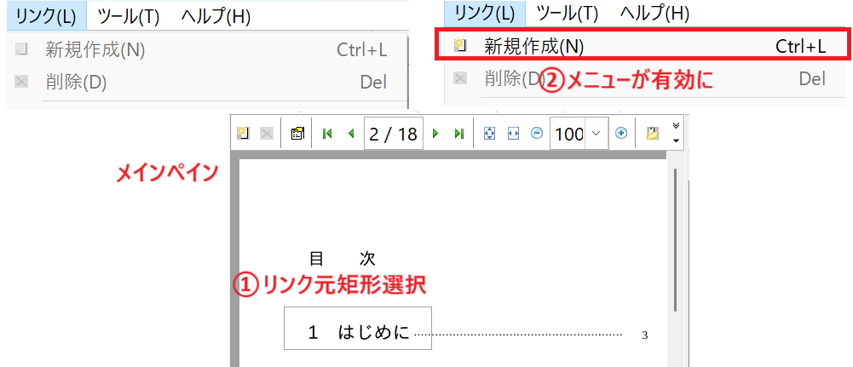Fit the whole page in view
Viewport: 853px width, 367px height.
(490, 134)
